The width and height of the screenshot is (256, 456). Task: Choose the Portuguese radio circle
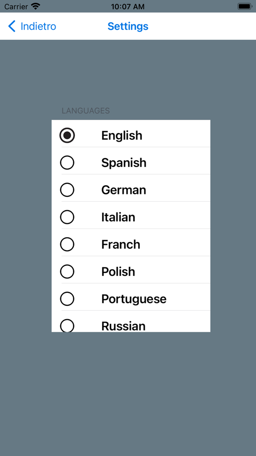point(67,299)
